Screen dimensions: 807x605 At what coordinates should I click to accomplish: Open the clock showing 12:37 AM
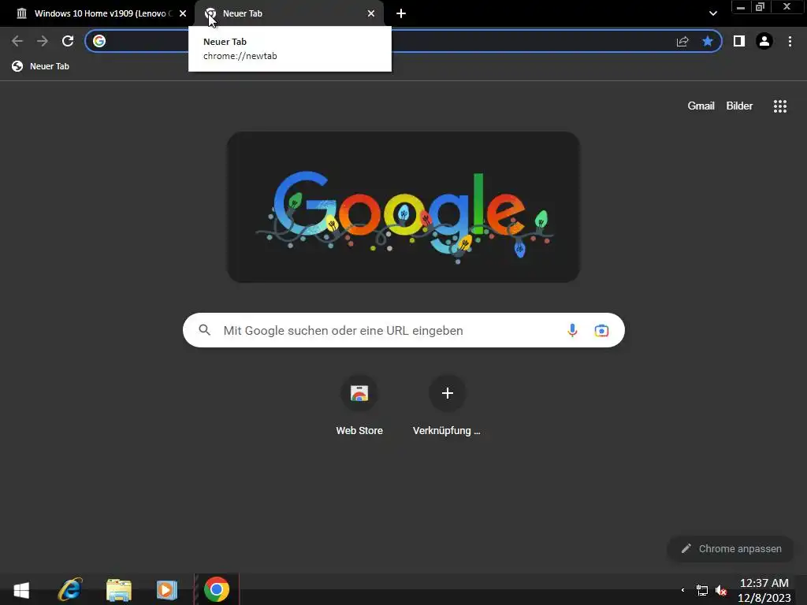pos(764,590)
